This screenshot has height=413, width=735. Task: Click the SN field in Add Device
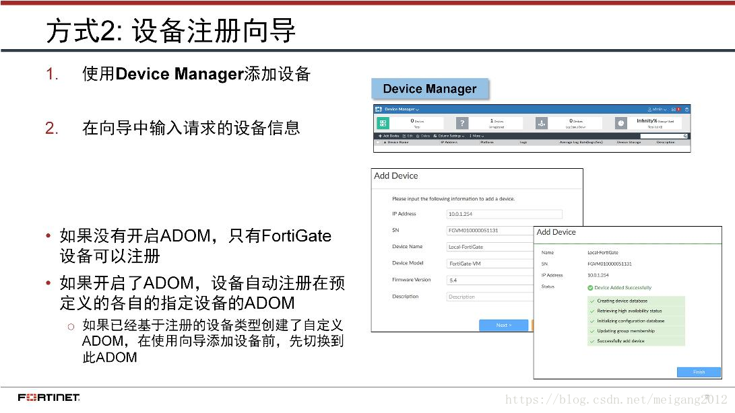pos(490,231)
